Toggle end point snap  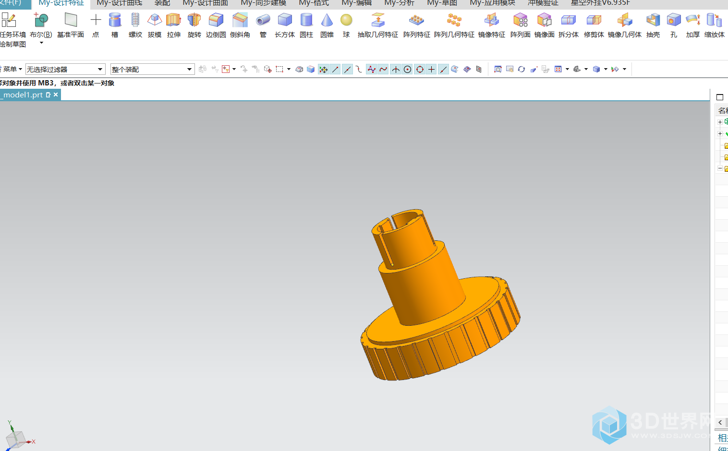335,70
